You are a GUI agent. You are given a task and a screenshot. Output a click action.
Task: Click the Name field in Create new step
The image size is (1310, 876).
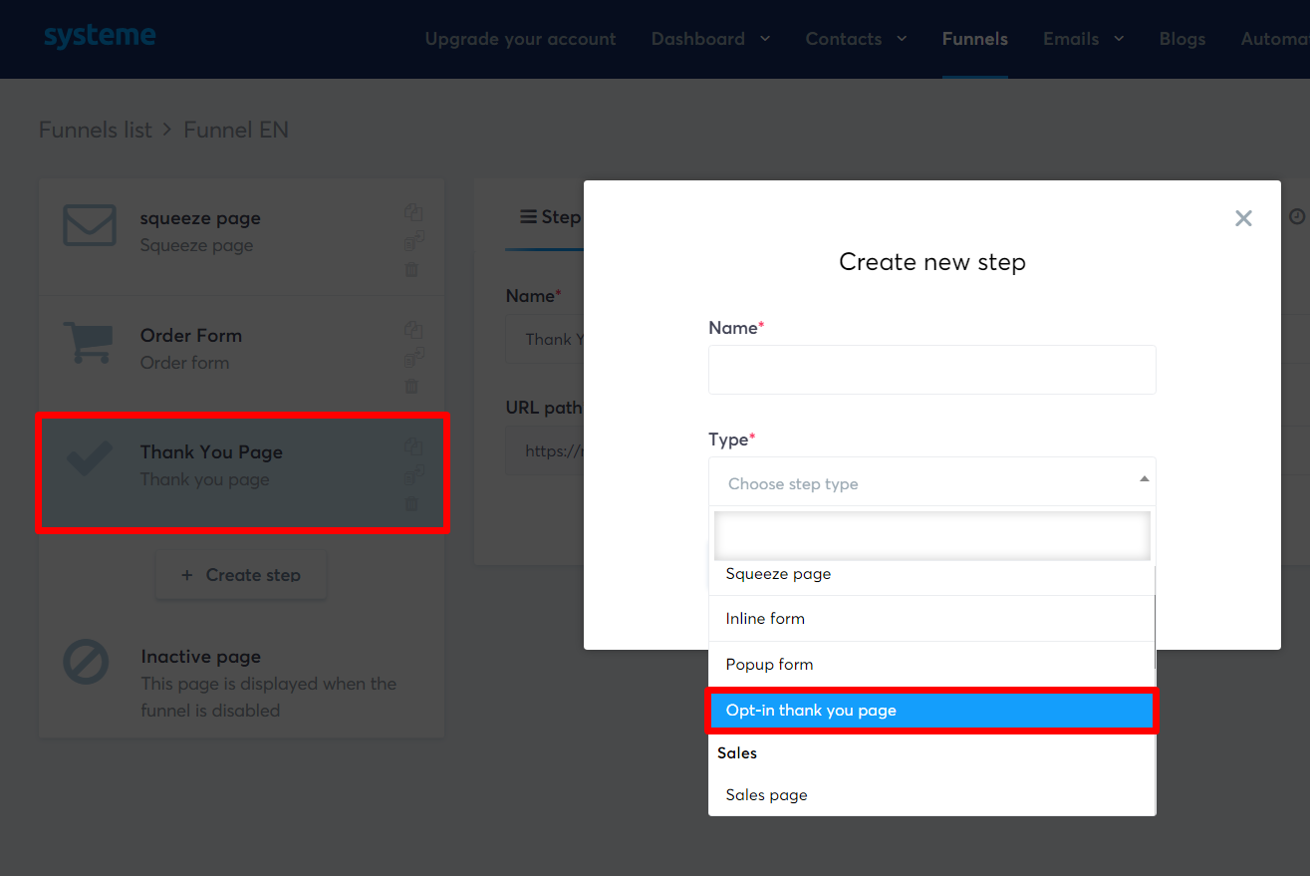click(931, 370)
